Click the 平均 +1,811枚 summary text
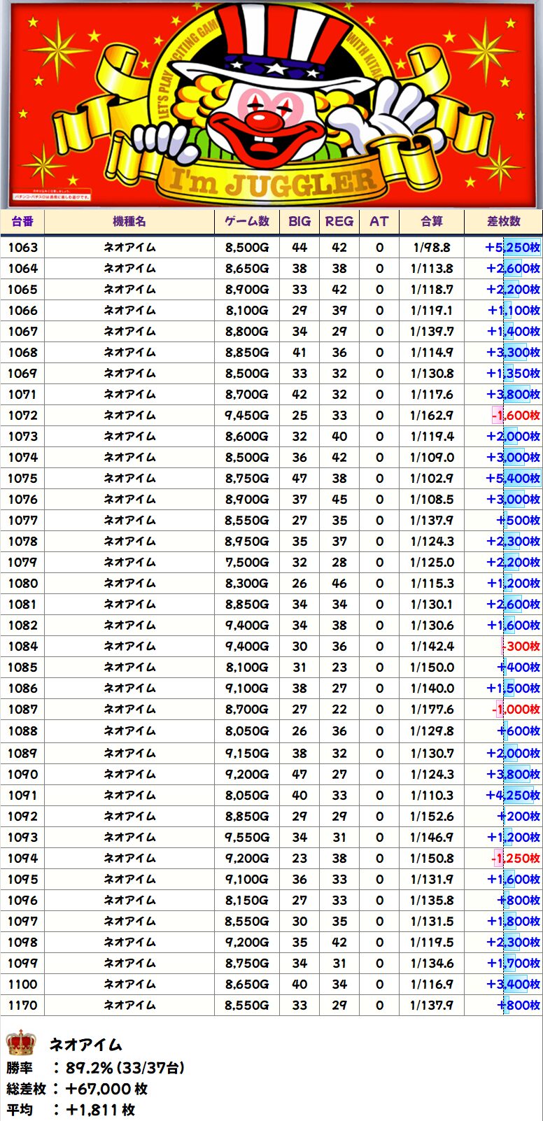 click(71, 1110)
